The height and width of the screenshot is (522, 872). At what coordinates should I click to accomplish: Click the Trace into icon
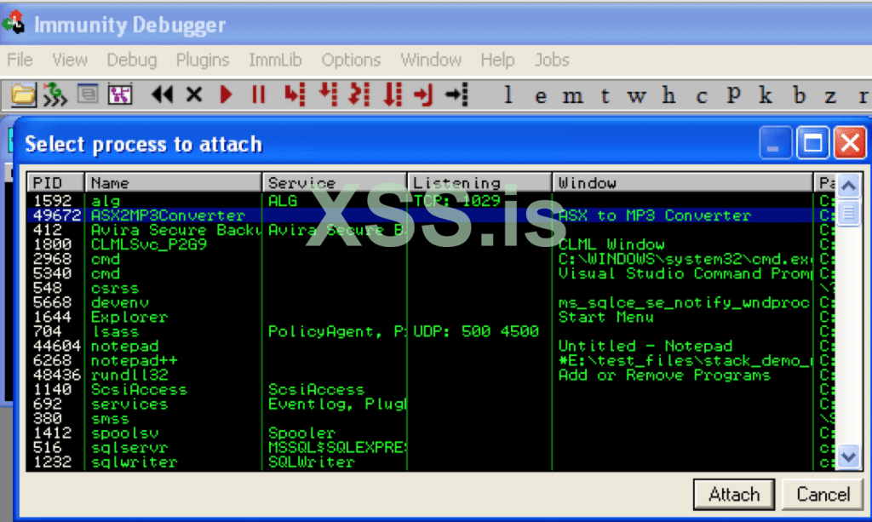(x=359, y=94)
